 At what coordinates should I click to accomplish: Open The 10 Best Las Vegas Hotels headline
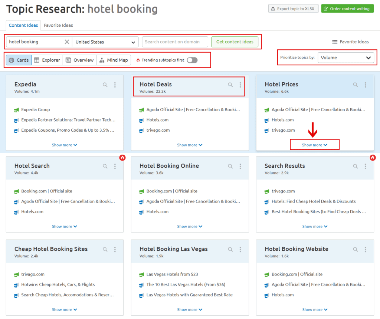click(186, 285)
